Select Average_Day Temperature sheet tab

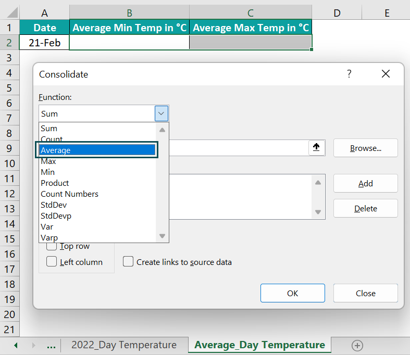click(259, 345)
